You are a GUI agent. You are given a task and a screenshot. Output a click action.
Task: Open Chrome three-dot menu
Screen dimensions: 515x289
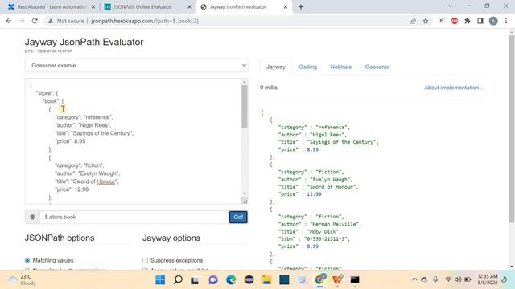[506, 21]
